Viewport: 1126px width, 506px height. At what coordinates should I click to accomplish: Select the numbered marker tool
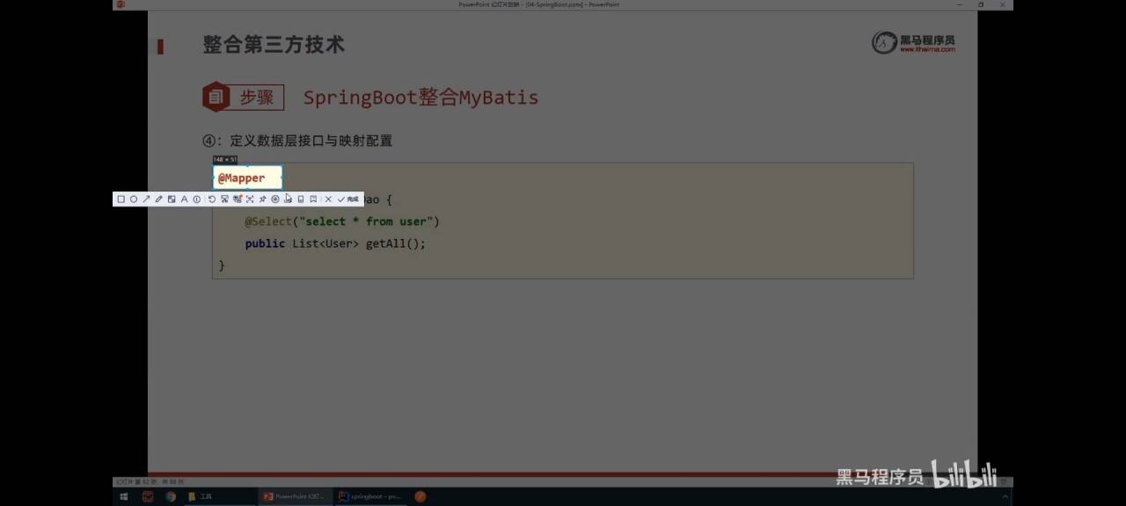click(197, 199)
